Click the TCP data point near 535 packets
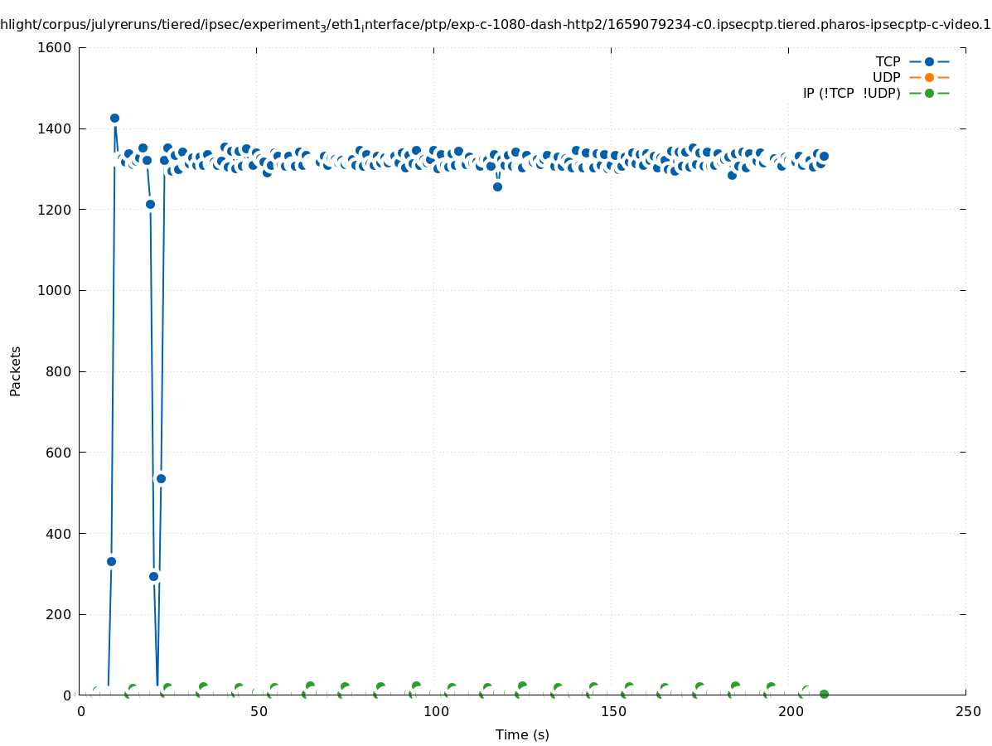Screen dimensions: 992x746 [x=161, y=478]
